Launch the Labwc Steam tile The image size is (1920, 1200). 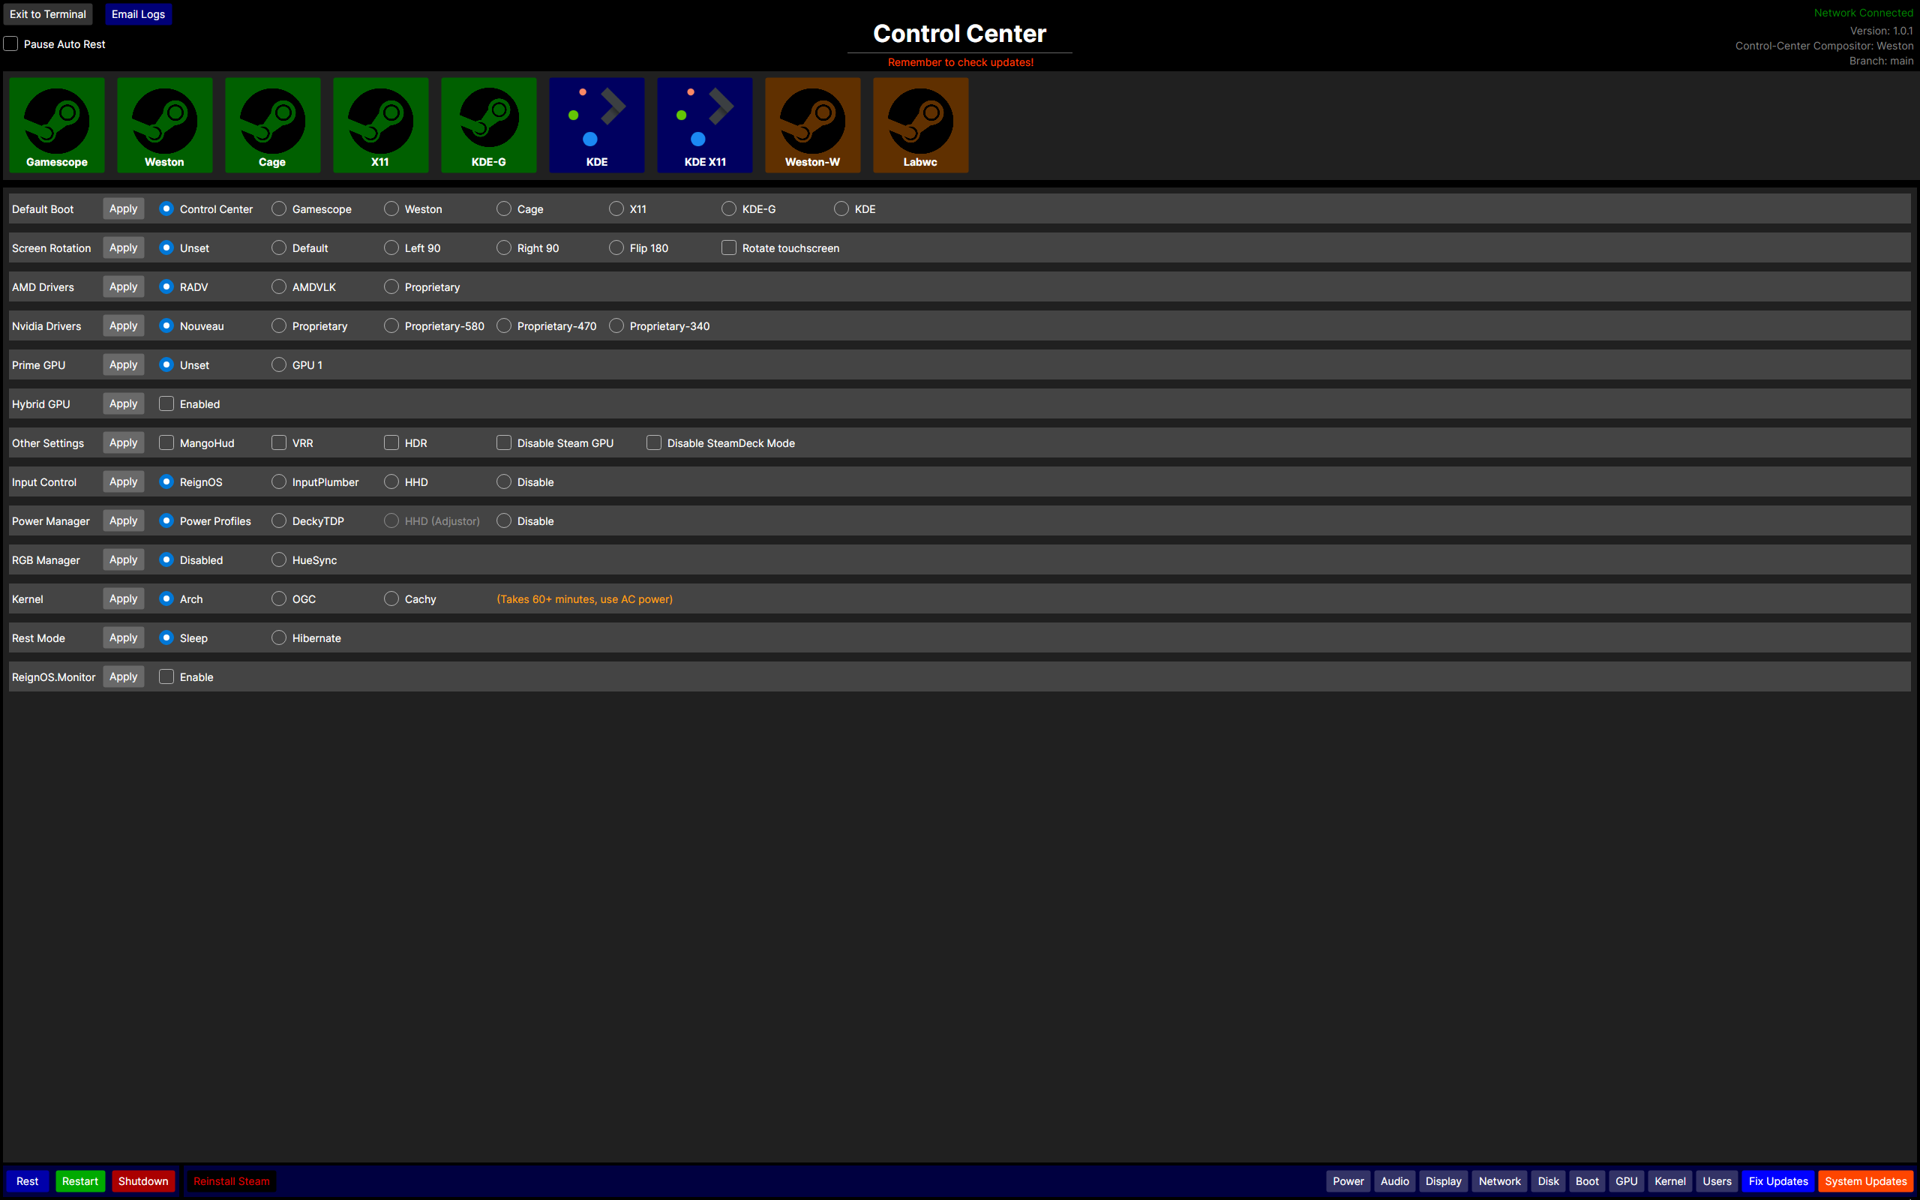point(920,125)
